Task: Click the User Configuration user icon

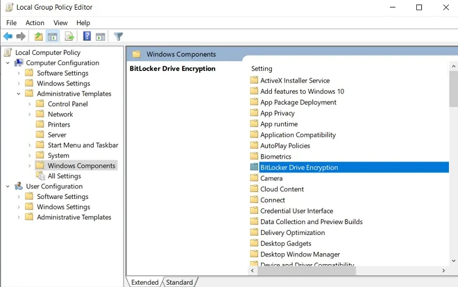Action: (19, 186)
